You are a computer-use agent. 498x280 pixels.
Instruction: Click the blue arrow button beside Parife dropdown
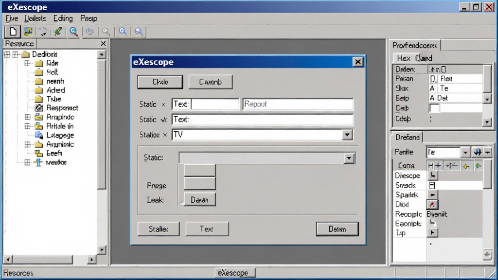[x=478, y=152]
